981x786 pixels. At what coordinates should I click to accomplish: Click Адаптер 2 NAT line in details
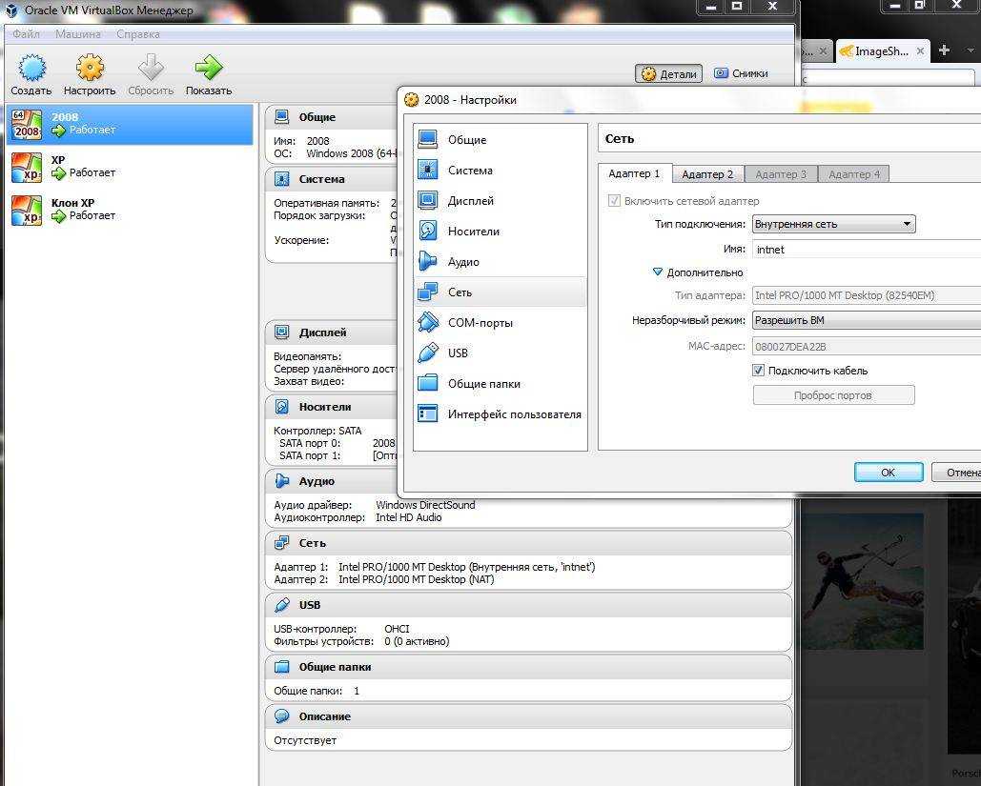pyautogui.click(x=383, y=579)
